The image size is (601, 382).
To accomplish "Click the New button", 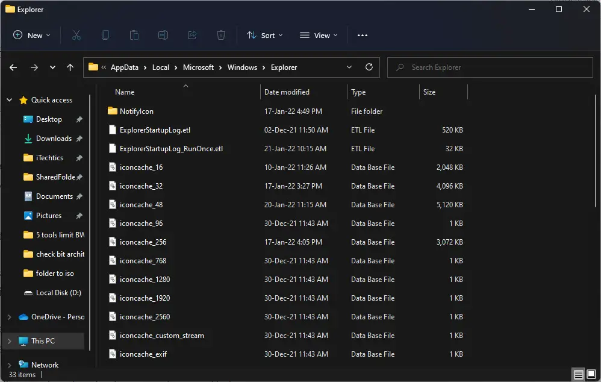I will click(31, 36).
